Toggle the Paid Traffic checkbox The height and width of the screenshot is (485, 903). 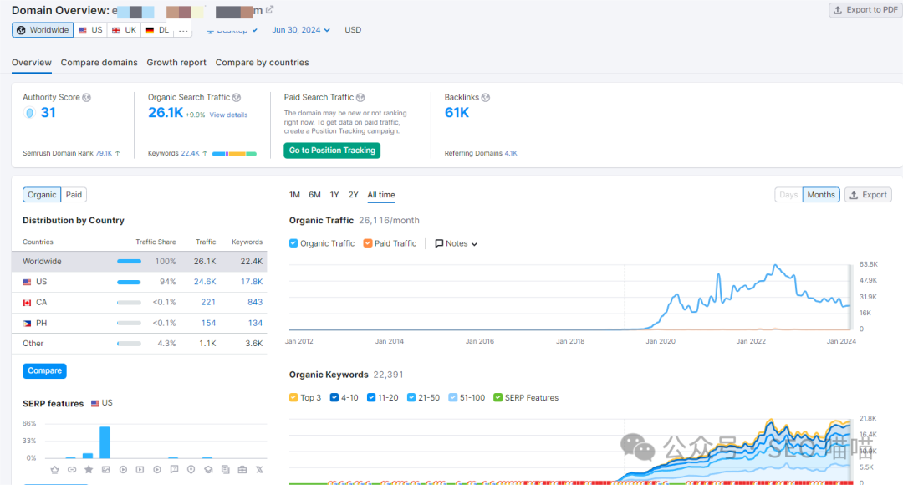click(x=368, y=243)
